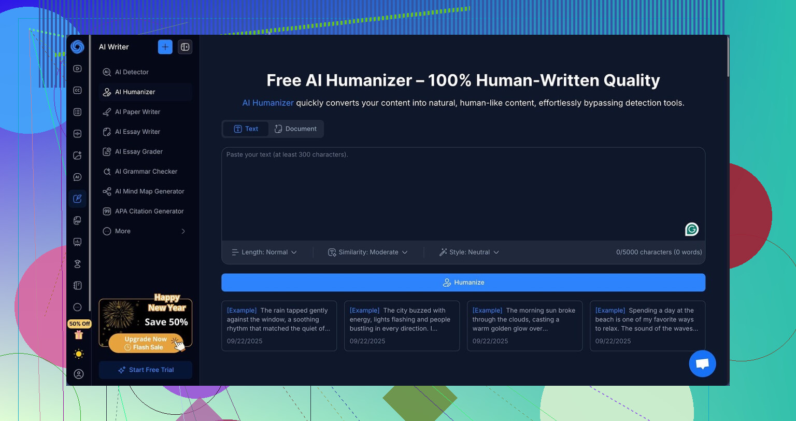This screenshot has width=796, height=421.
Task: Open the subtitles CC tool icon
Action: click(x=77, y=90)
